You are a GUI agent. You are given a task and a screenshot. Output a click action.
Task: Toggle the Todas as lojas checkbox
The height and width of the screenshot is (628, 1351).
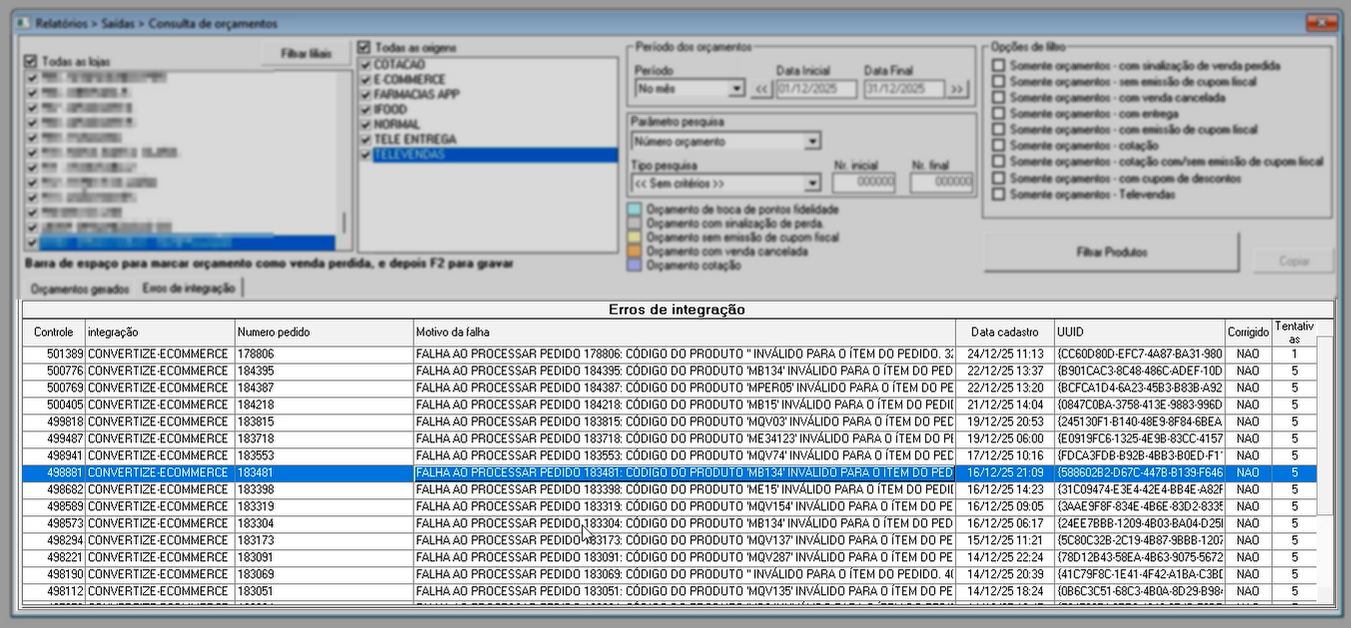[32, 61]
